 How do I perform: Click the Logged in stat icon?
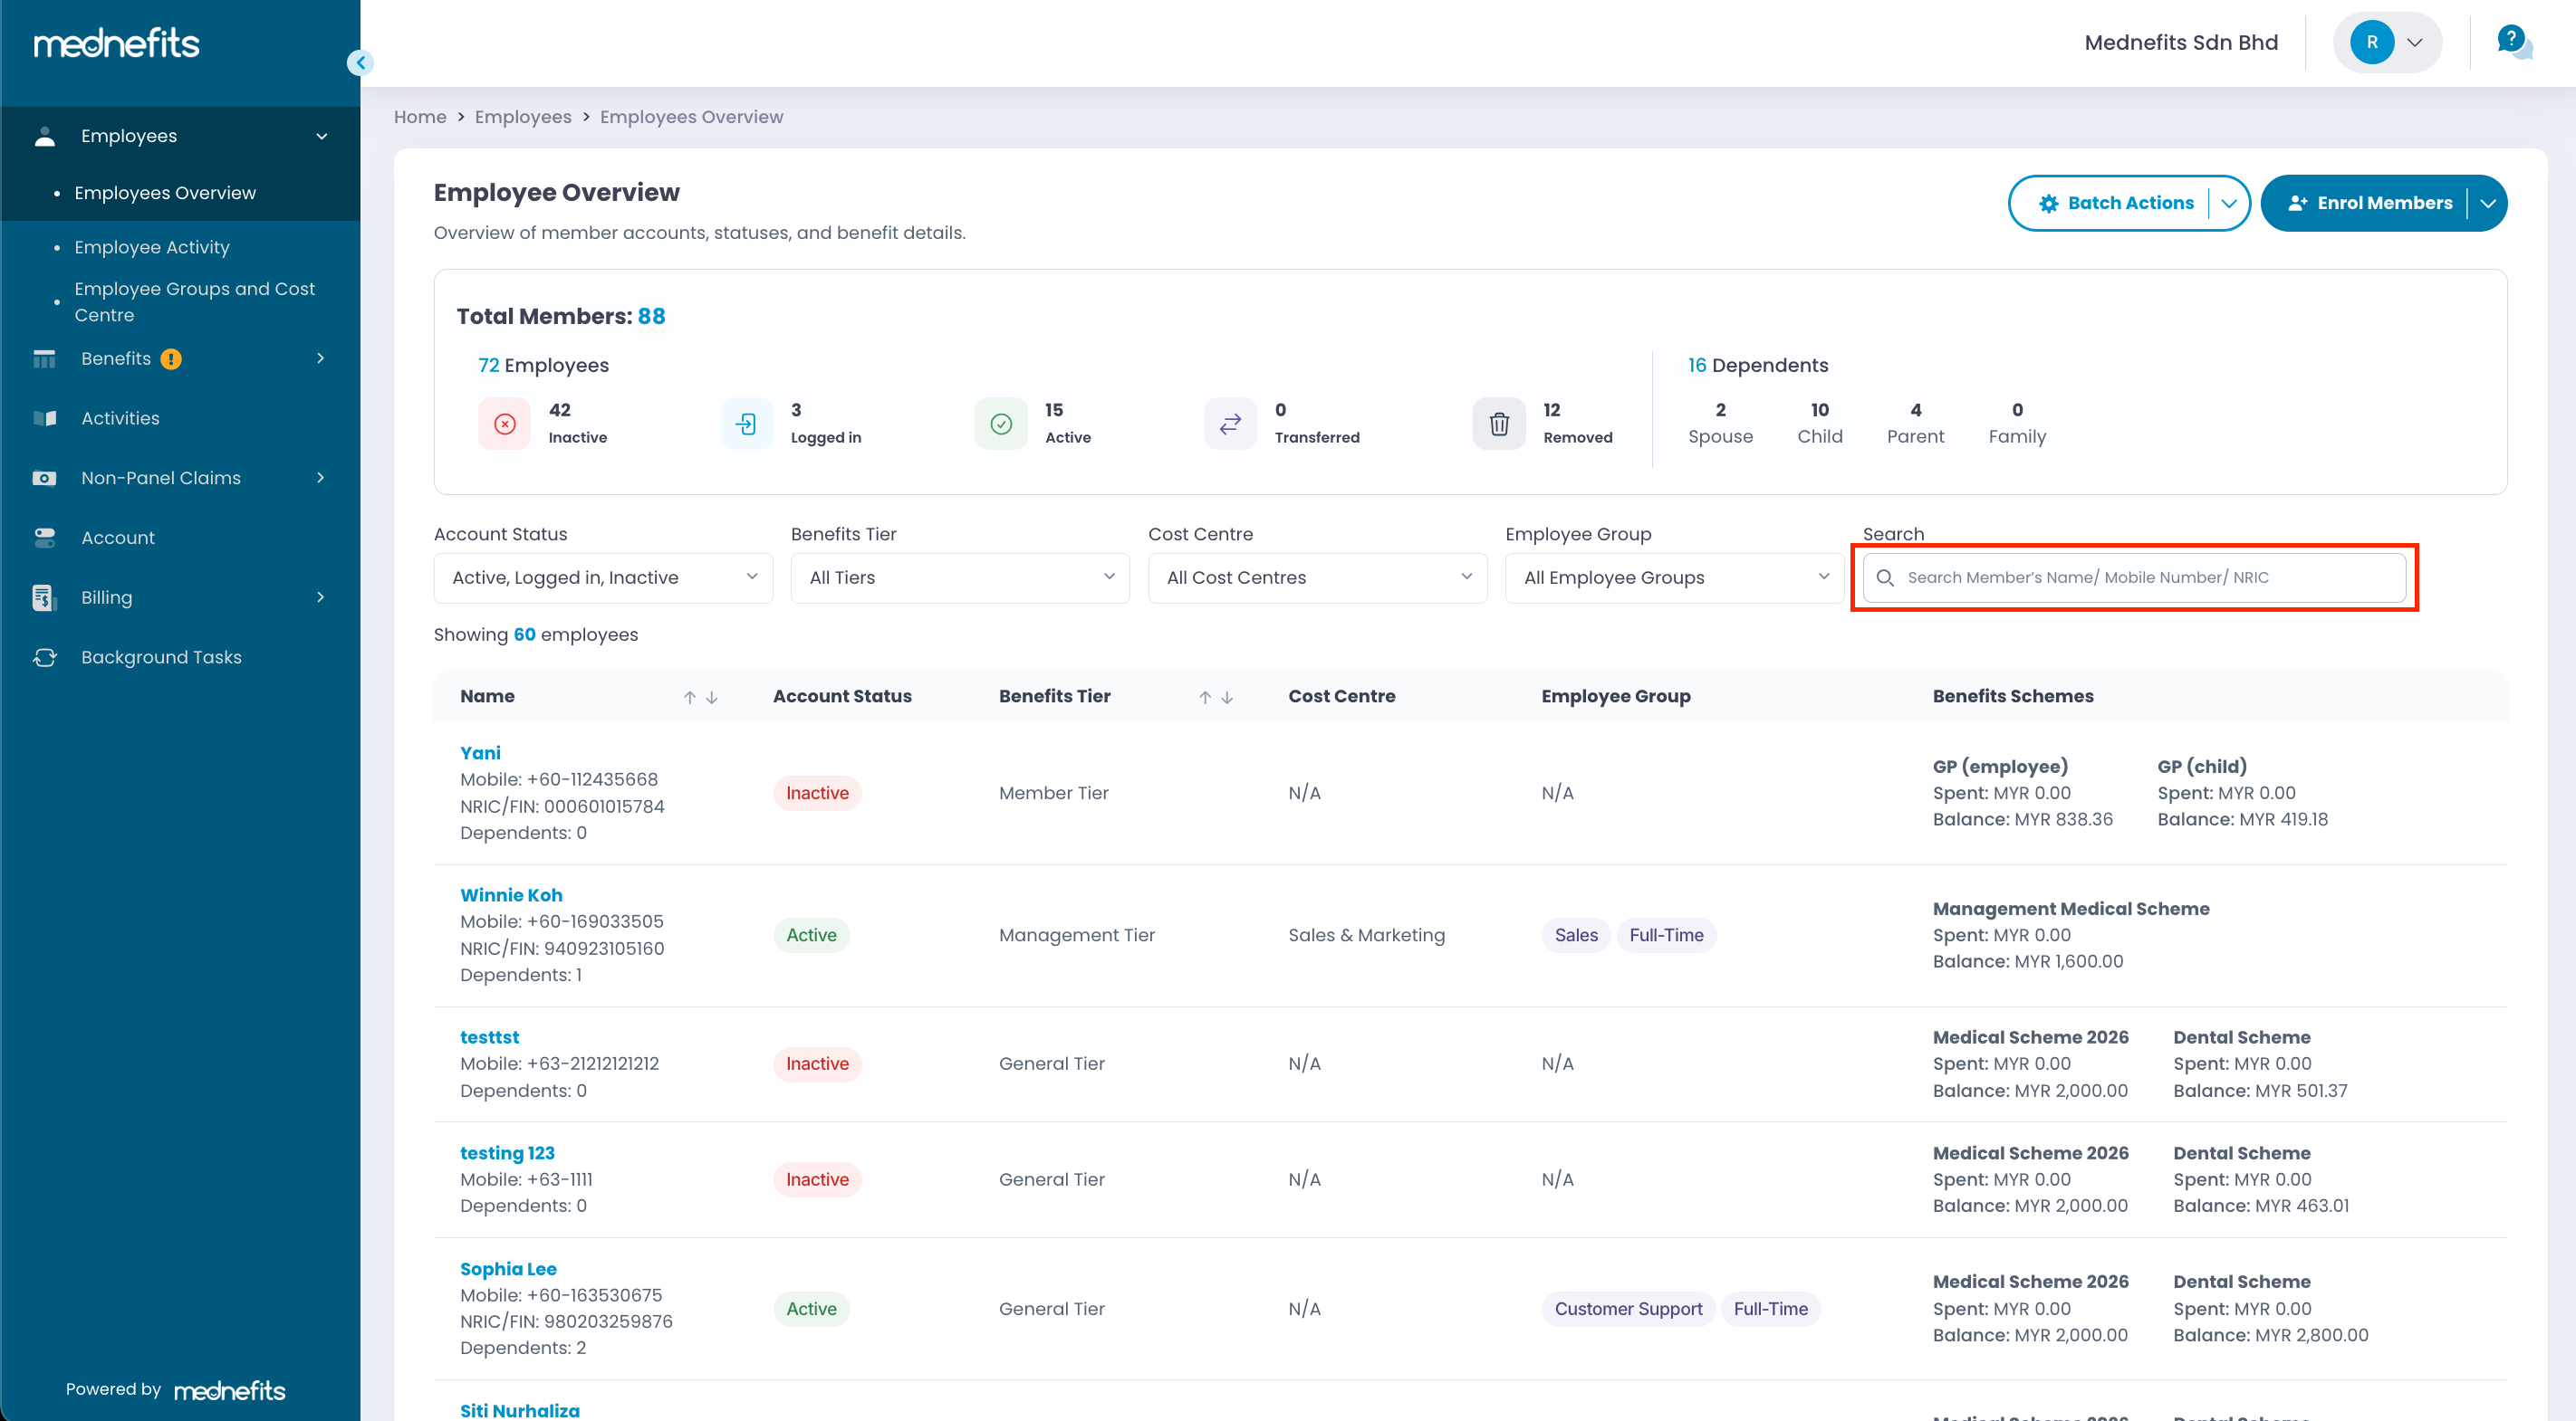click(x=746, y=424)
